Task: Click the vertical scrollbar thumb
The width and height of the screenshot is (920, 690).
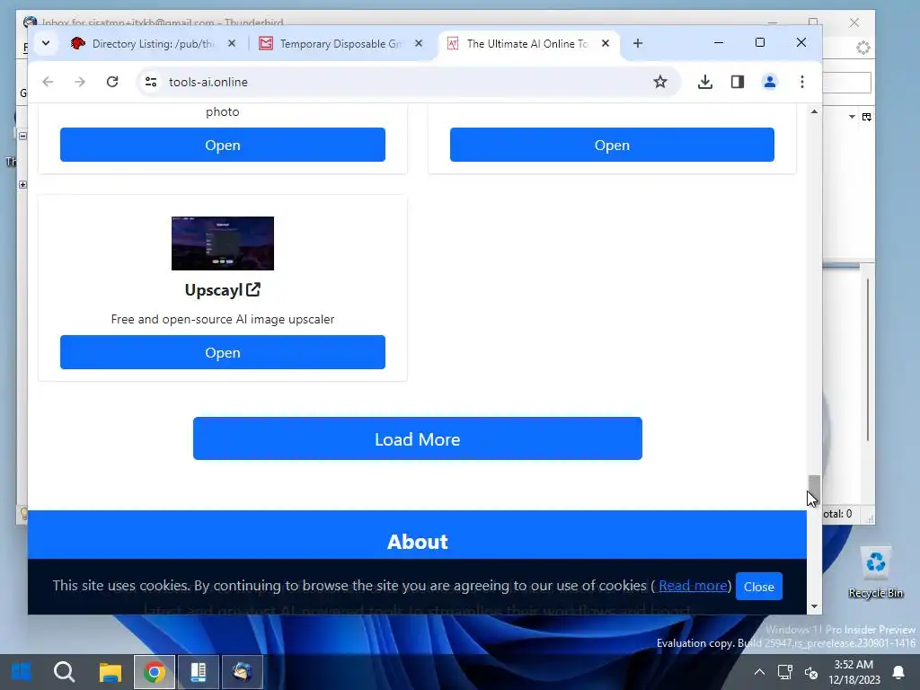Action: coord(814,489)
